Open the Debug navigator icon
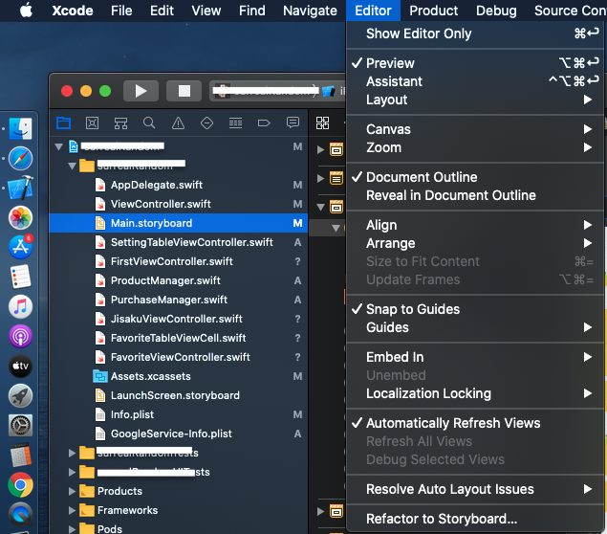The width and height of the screenshot is (607, 534). click(x=235, y=123)
